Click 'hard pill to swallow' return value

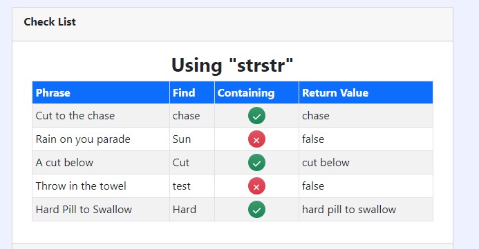[x=349, y=210]
